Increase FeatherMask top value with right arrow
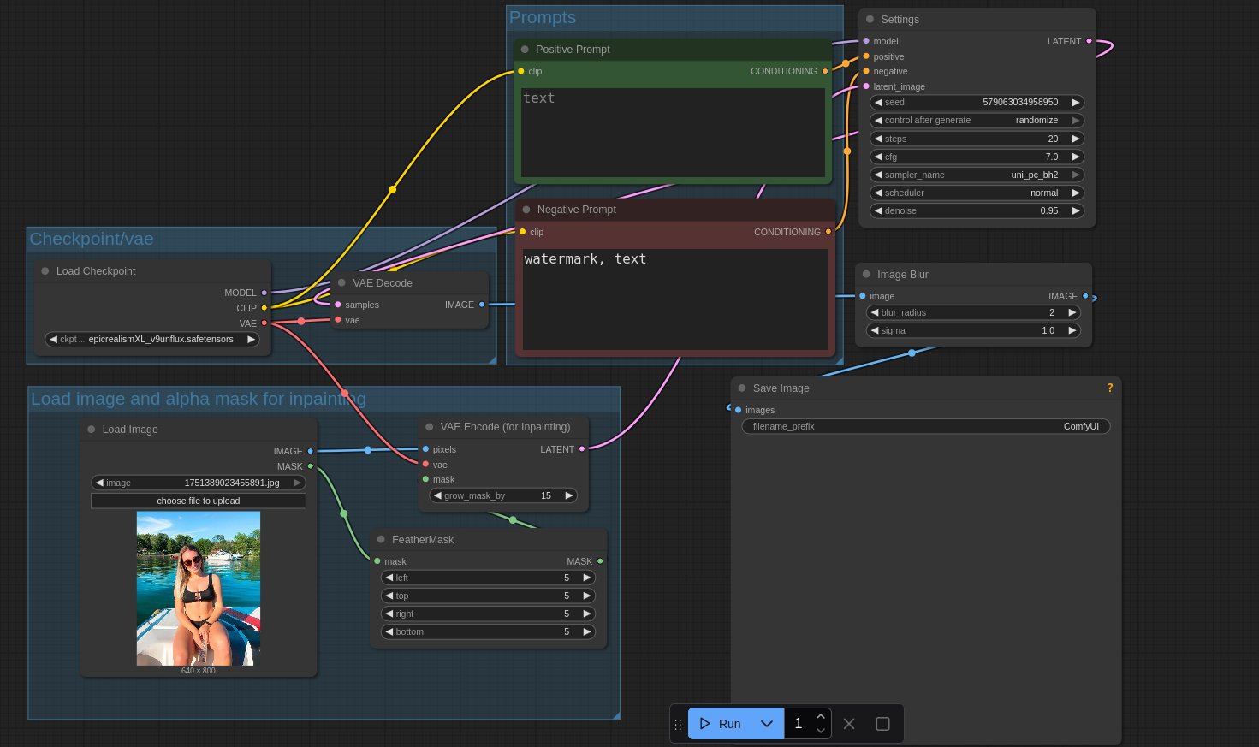1259x747 pixels. (x=587, y=596)
